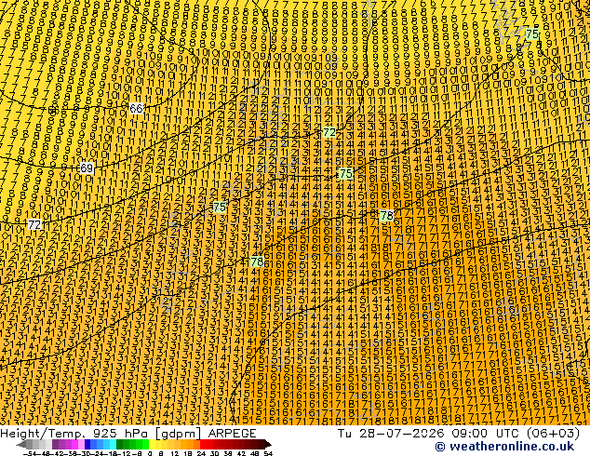Click the 66 contour height label
This screenshot has height=456, width=590.
coord(136,108)
